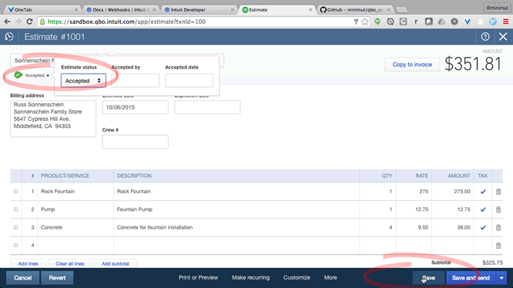Open Save and send dropdown arrow

click(501, 278)
